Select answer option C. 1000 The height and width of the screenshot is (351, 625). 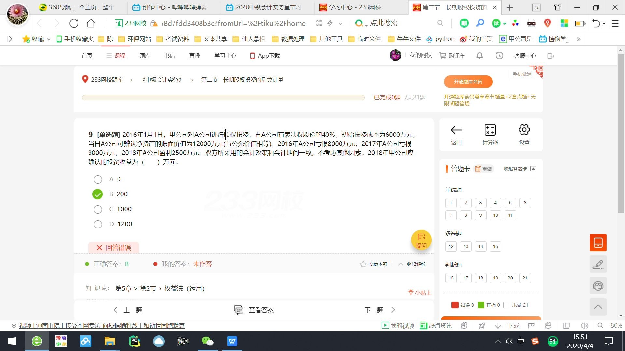(x=98, y=209)
